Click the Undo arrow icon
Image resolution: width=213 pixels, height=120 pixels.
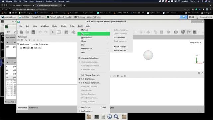click(40, 32)
